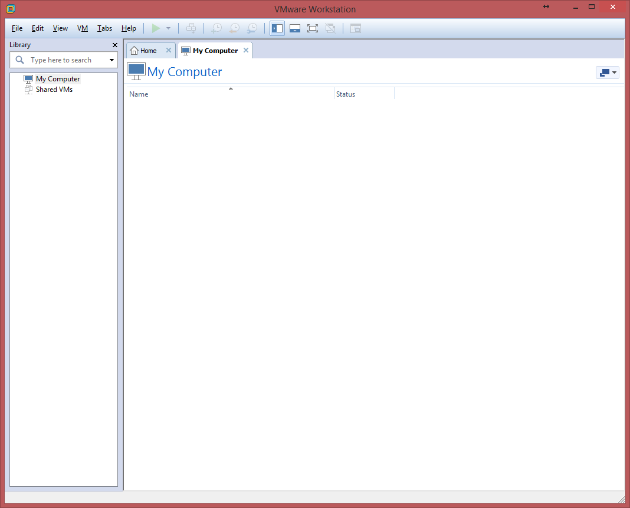
Task: Open the View menu
Action: (60, 28)
